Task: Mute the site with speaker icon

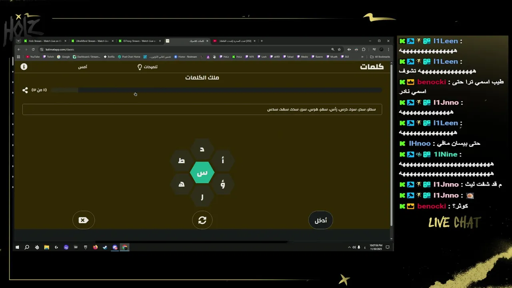Action: [349, 50]
